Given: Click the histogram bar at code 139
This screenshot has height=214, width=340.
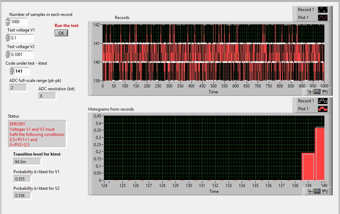Looking at the screenshot, I should tap(308, 167).
